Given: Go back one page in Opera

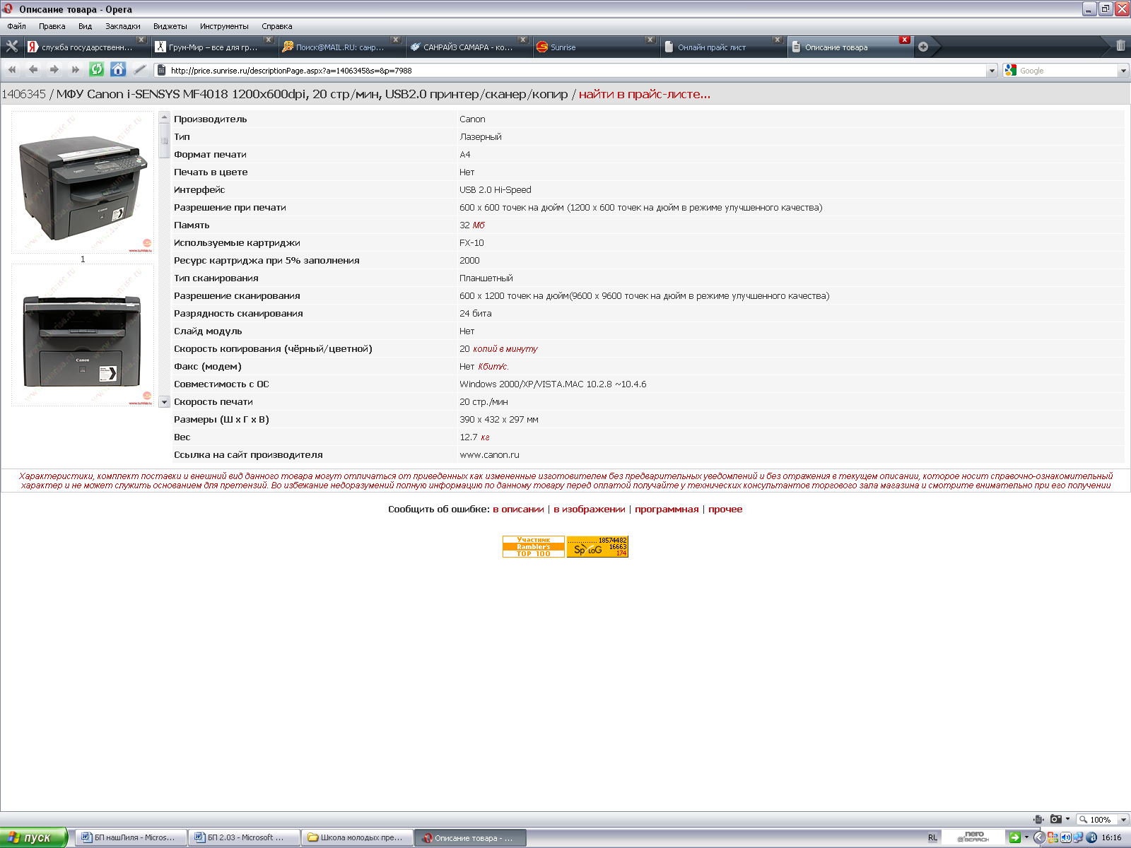Looking at the screenshot, I should click(33, 69).
